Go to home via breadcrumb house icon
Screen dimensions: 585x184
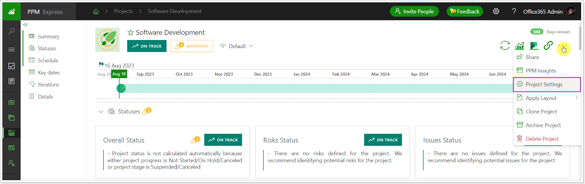(96, 12)
